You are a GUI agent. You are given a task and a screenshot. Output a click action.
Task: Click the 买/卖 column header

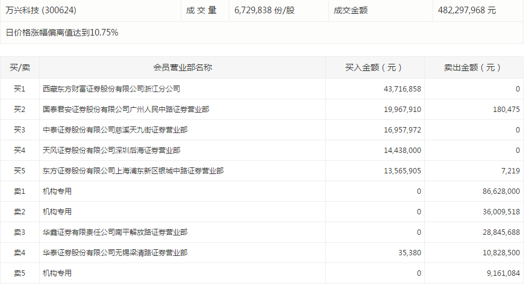point(20,67)
